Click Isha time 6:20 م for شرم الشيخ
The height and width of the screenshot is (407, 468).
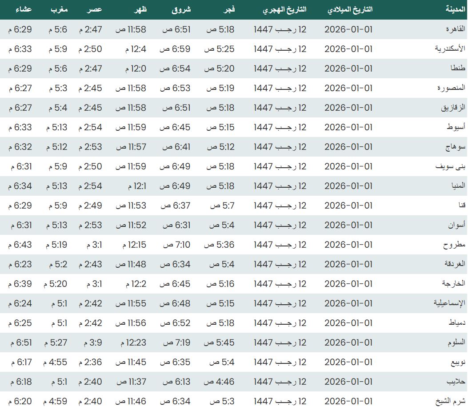[20, 401]
